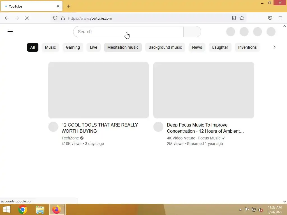The height and width of the screenshot is (215, 287).
Task: Click the page scrollbar down arrow
Action: 284,202
